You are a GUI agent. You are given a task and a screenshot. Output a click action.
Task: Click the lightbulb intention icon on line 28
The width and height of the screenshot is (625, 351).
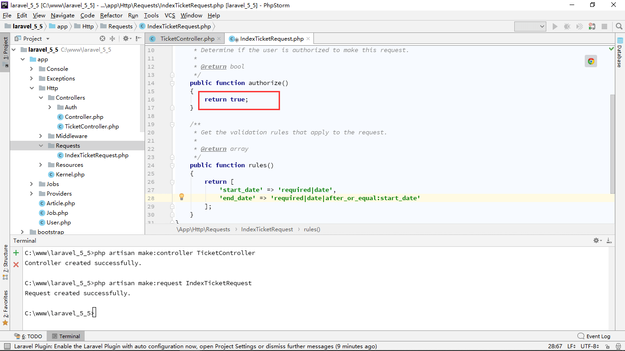tap(181, 197)
